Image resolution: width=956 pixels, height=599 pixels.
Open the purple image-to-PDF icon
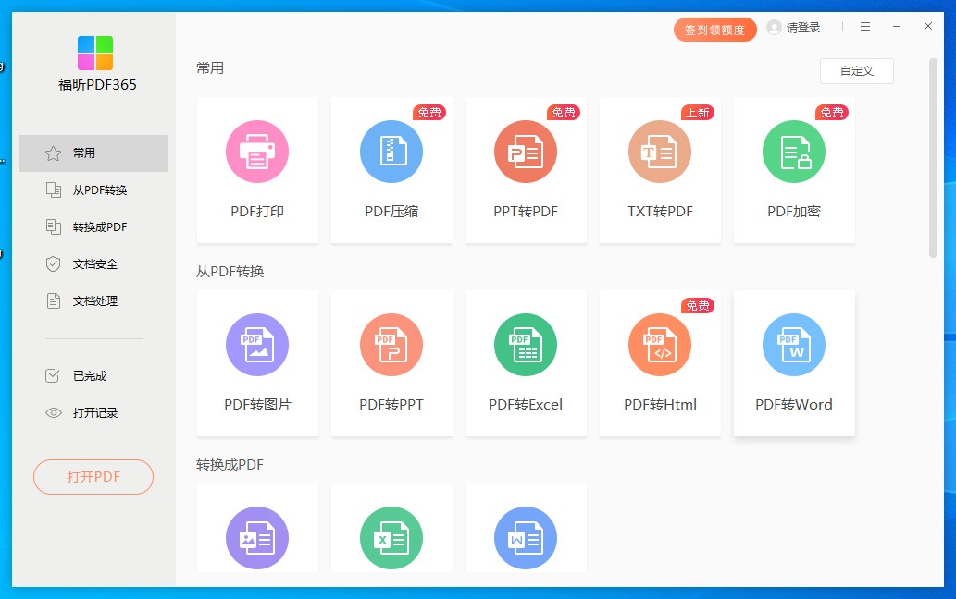coord(257,538)
